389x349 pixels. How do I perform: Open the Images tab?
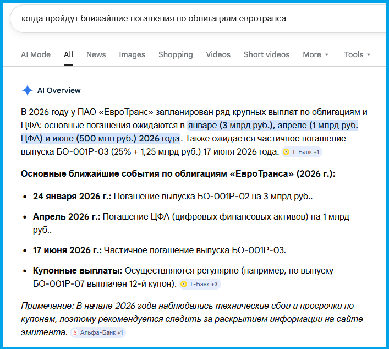(132, 54)
